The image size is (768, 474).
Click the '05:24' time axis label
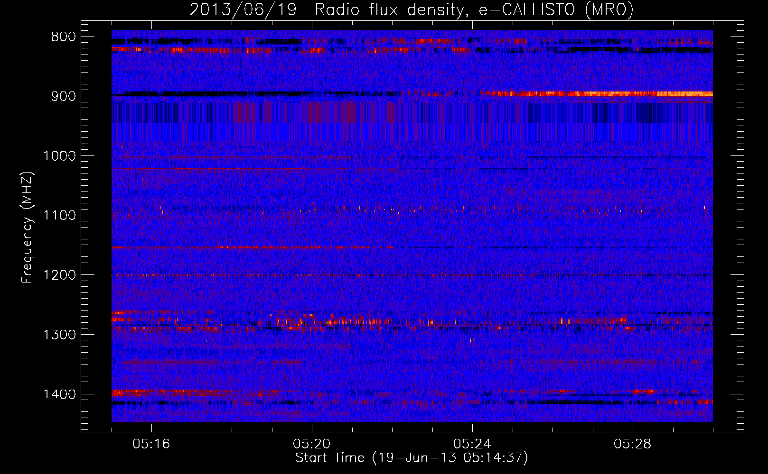coord(472,444)
